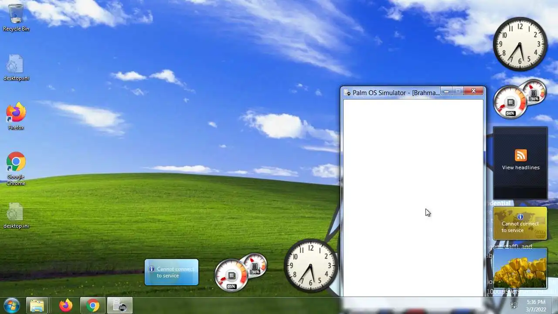558x314 pixels.
Task: Click the small memory dial reading 36% at bottom
Action: click(255, 265)
